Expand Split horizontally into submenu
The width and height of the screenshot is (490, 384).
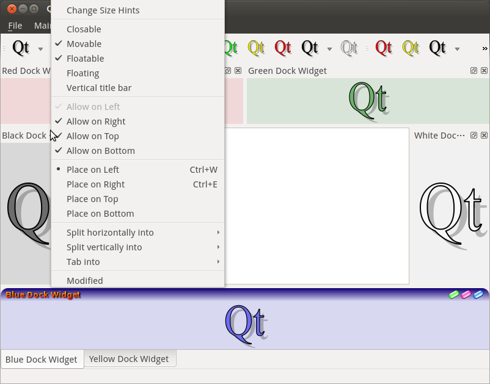click(x=138, y=233)
